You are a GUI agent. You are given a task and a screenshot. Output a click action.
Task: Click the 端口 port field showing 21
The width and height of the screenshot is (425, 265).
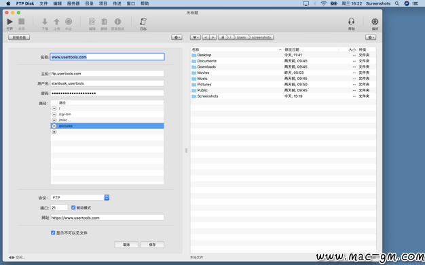59,207
